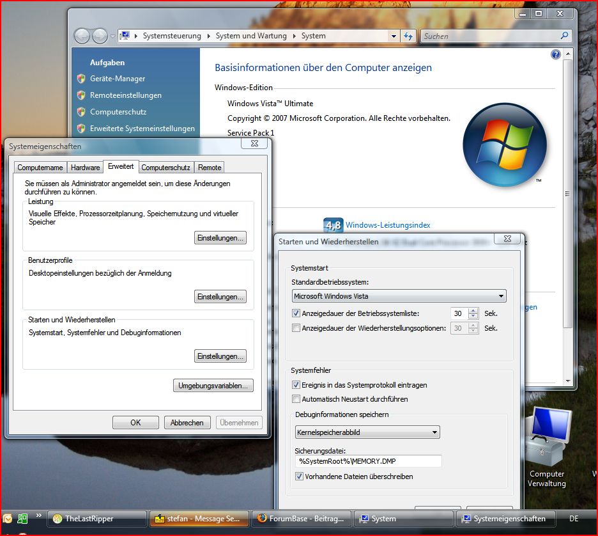598x536 pixels.
Task: Switch to the Computerschutz tab
Action: pyautogui.click(x=166, y=168)
